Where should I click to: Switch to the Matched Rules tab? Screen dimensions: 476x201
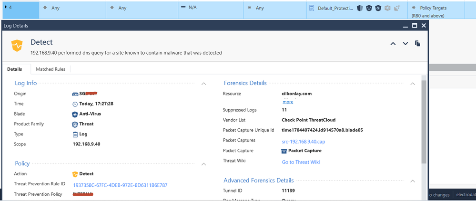pyautogui.click(x=51, y=69)
